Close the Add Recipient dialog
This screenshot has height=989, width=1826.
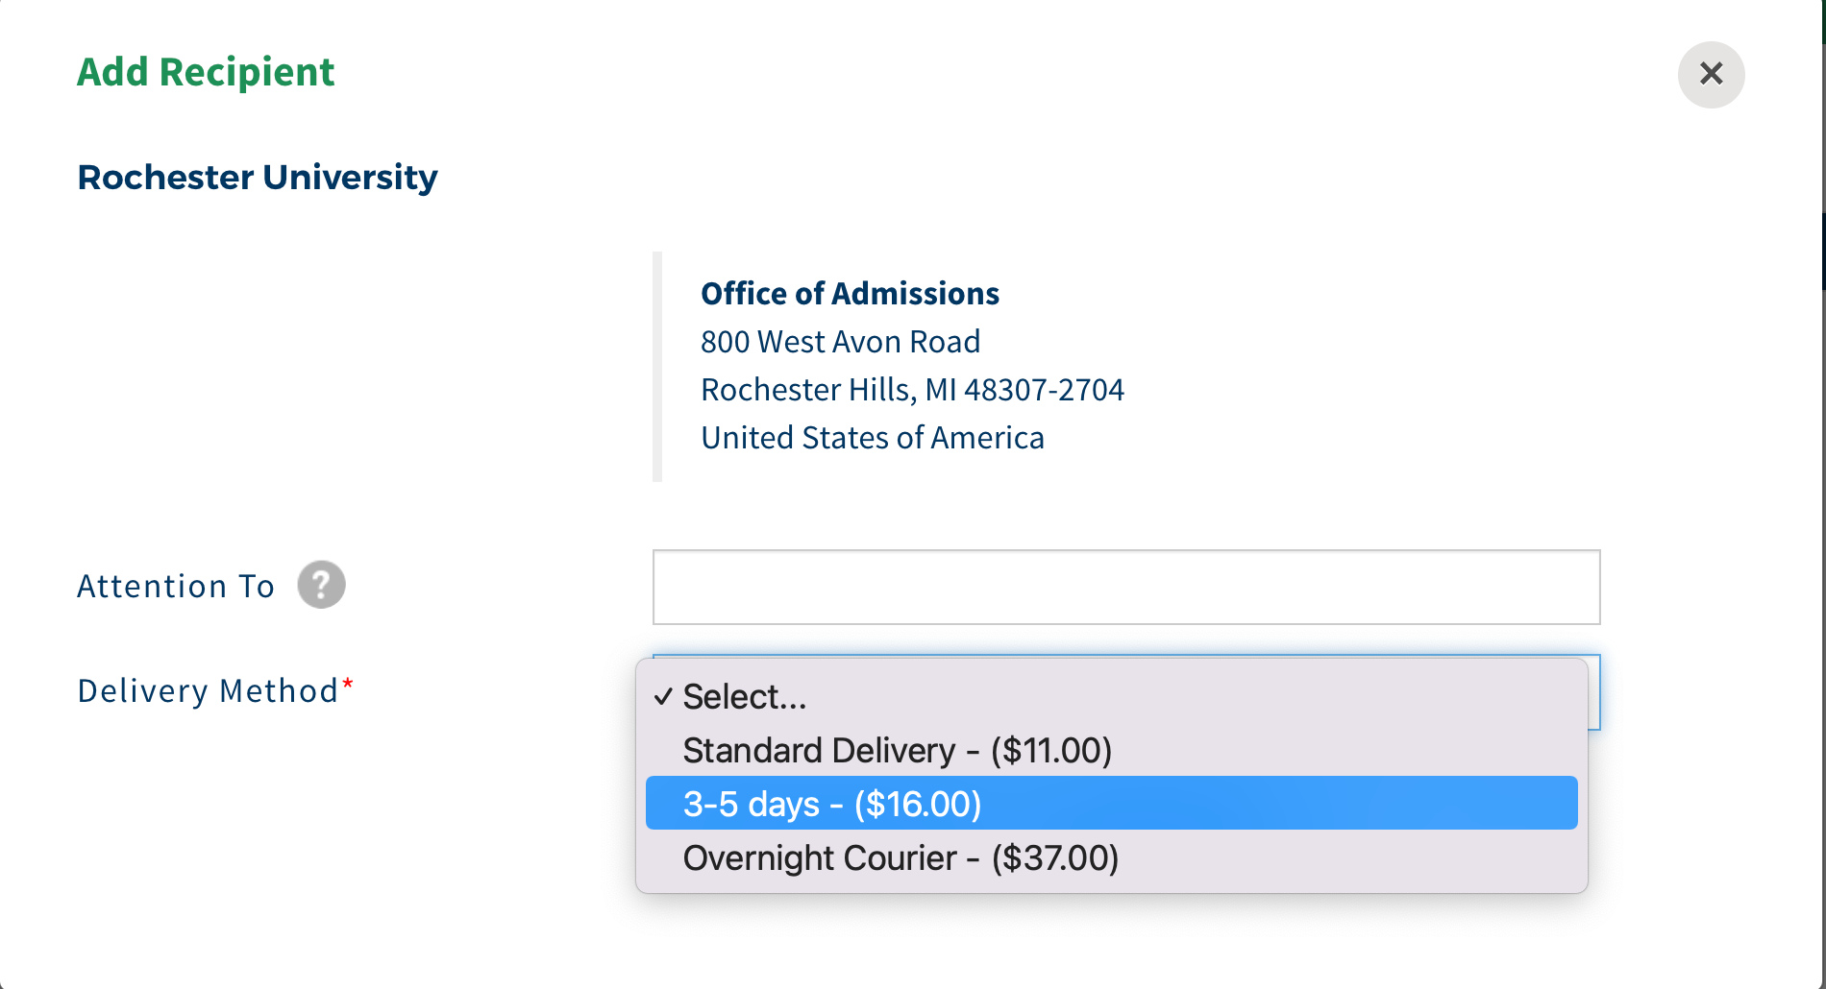1711,74
